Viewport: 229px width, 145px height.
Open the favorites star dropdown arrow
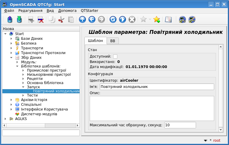point(150,20)
